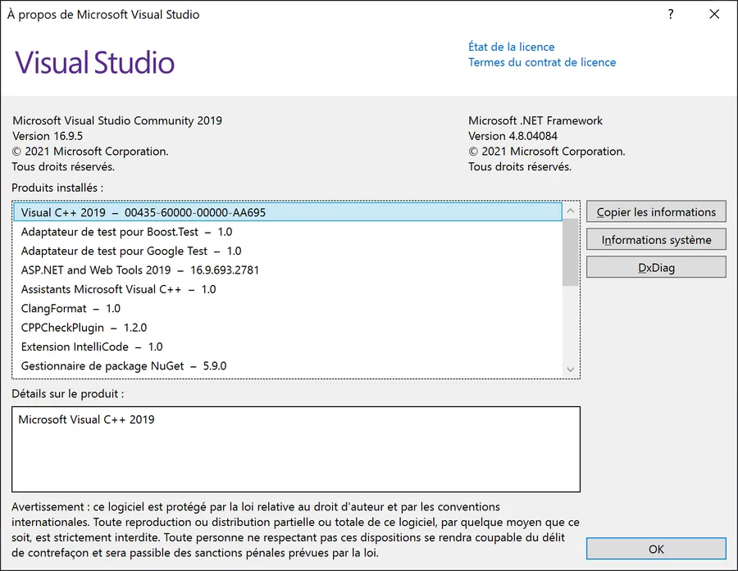This screenshot has width=738, height=571.
Task: Select the ClangFormat row
Action: (x=288, y=309)
